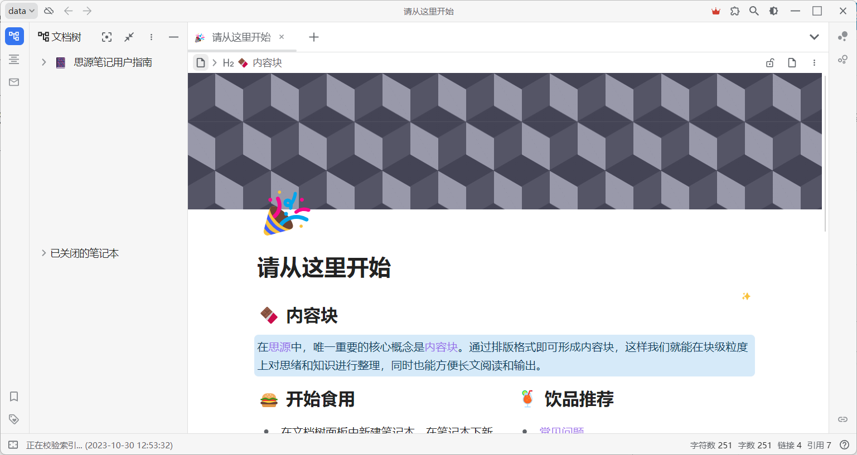Image resolution: width=857 pixels, height=455 pixels.
Task: Toggle the File Tree dock panel
Action: pos(14,37)
